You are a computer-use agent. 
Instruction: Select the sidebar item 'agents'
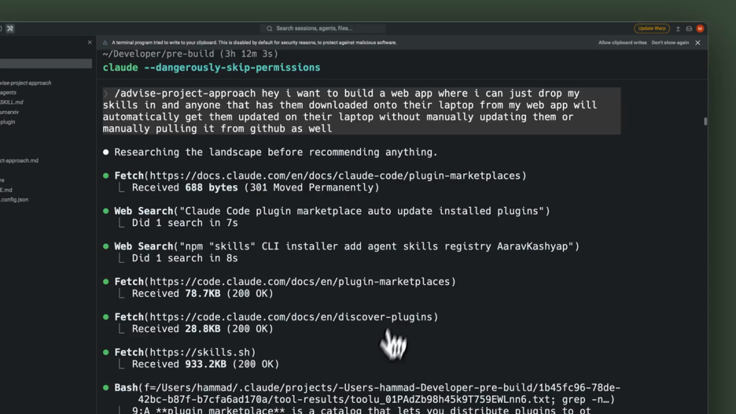pyautogui.click(x=8, y=93)
